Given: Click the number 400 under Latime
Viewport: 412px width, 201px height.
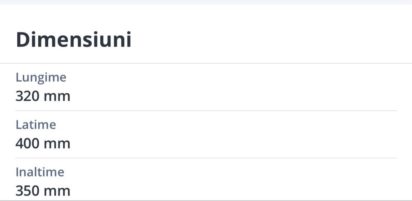Looking at the screenshot, I should (x=28, y=144).
